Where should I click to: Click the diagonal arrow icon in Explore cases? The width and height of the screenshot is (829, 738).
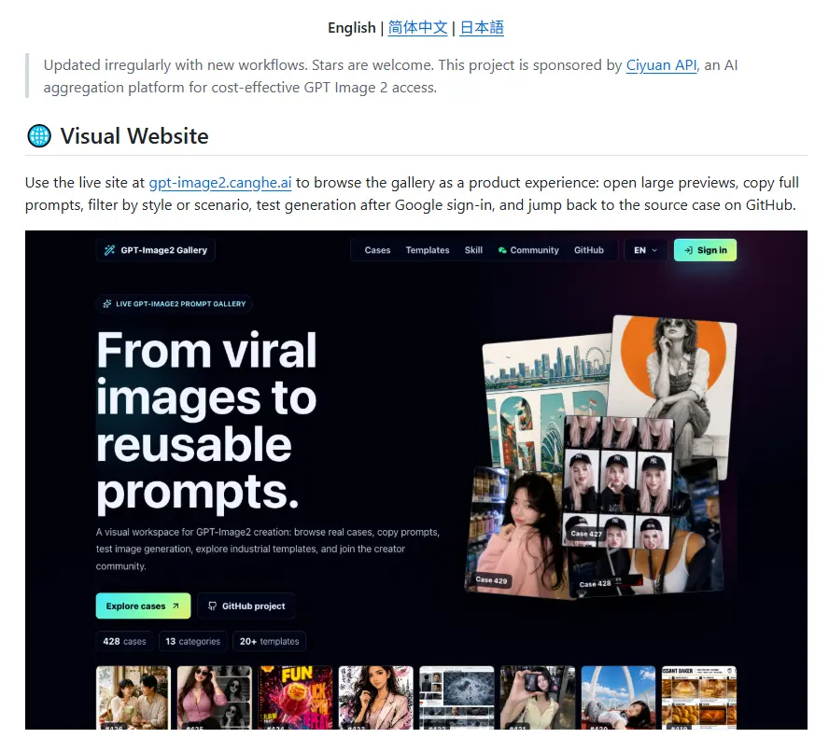pyautogui.click(x=176, y=606)
